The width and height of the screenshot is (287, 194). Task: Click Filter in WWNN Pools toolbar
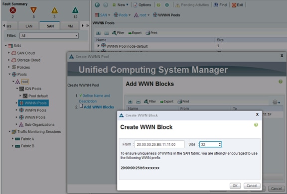tap(118, 33)
